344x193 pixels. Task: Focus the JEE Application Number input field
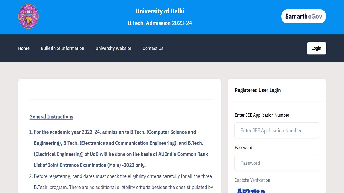tap(277, 130)
